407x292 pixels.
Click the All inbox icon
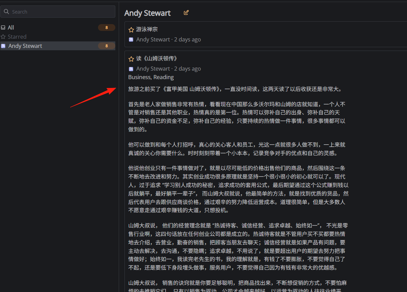pos(3,28)
